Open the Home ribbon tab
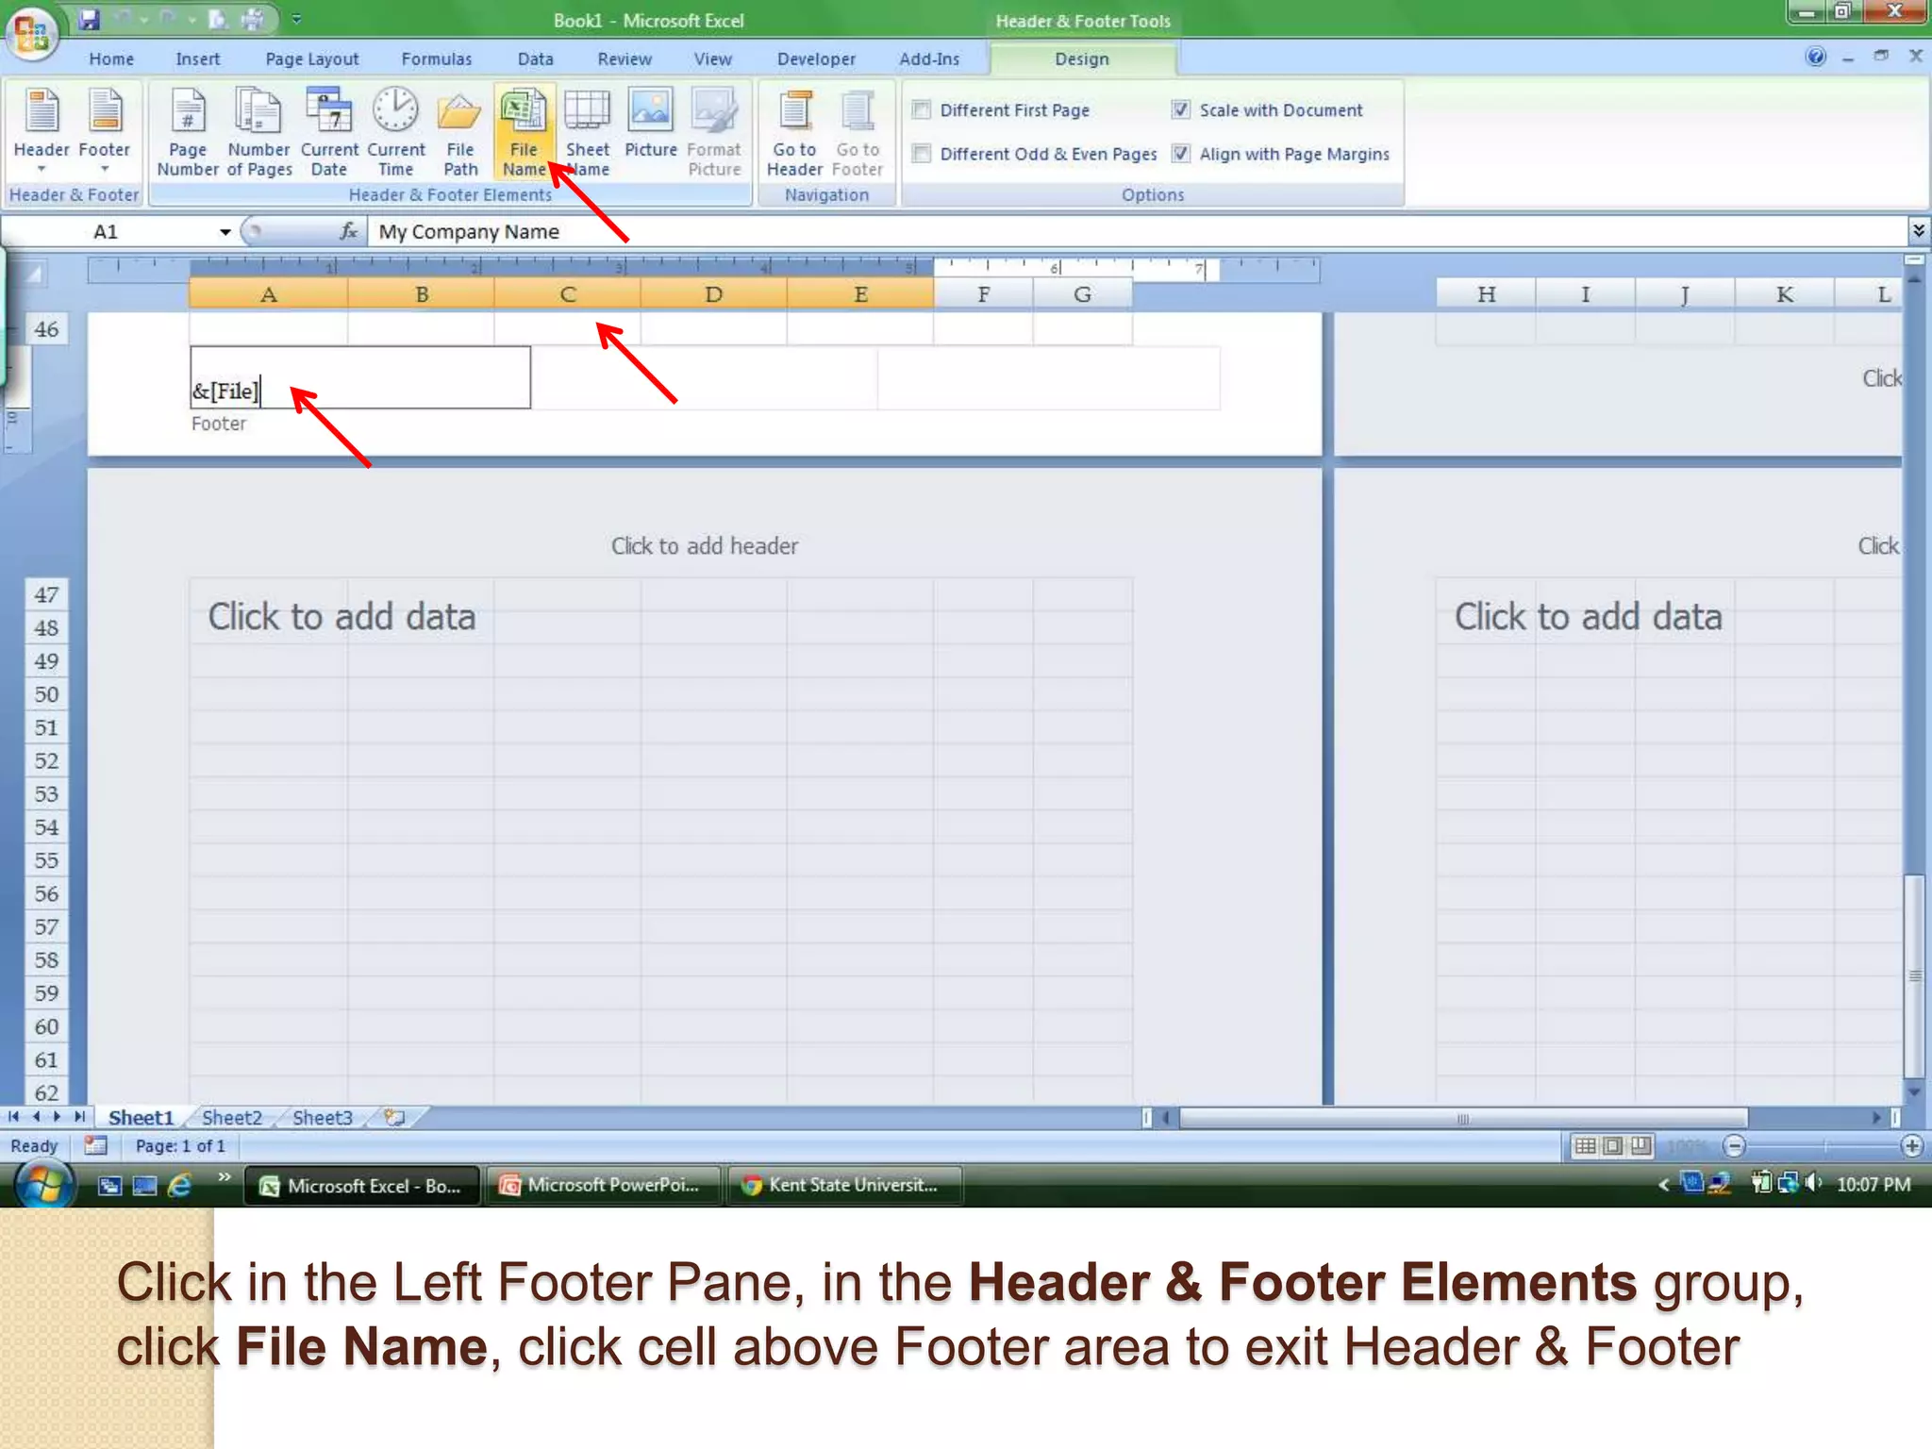The height and width of the screenshot is (1449, 1932). pos(111,58)
